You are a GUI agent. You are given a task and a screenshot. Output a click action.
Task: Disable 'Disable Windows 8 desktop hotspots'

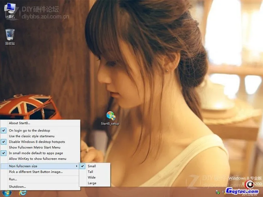(36, 142)
